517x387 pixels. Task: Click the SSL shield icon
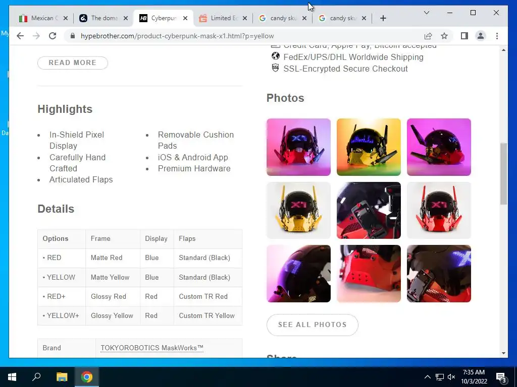pyautogui.click(x=275, y=68)
